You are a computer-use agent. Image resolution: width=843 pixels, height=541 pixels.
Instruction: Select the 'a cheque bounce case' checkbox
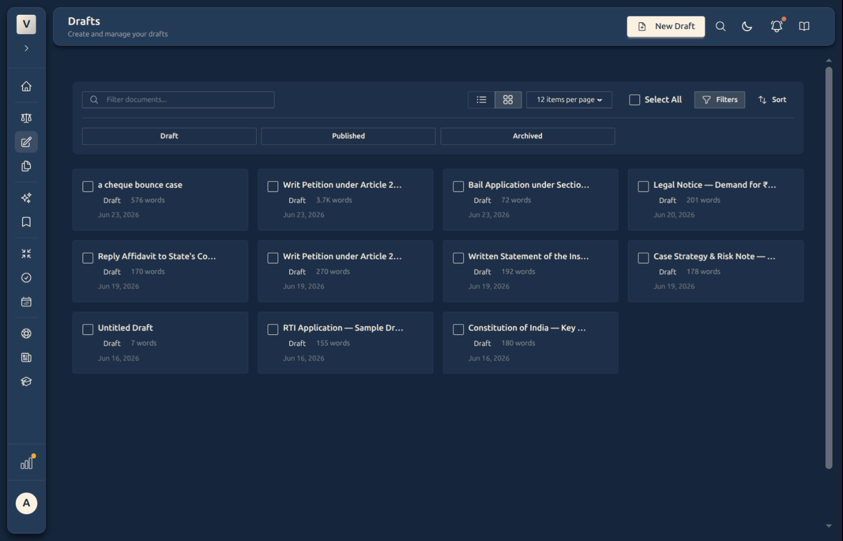tap(88, 187)
